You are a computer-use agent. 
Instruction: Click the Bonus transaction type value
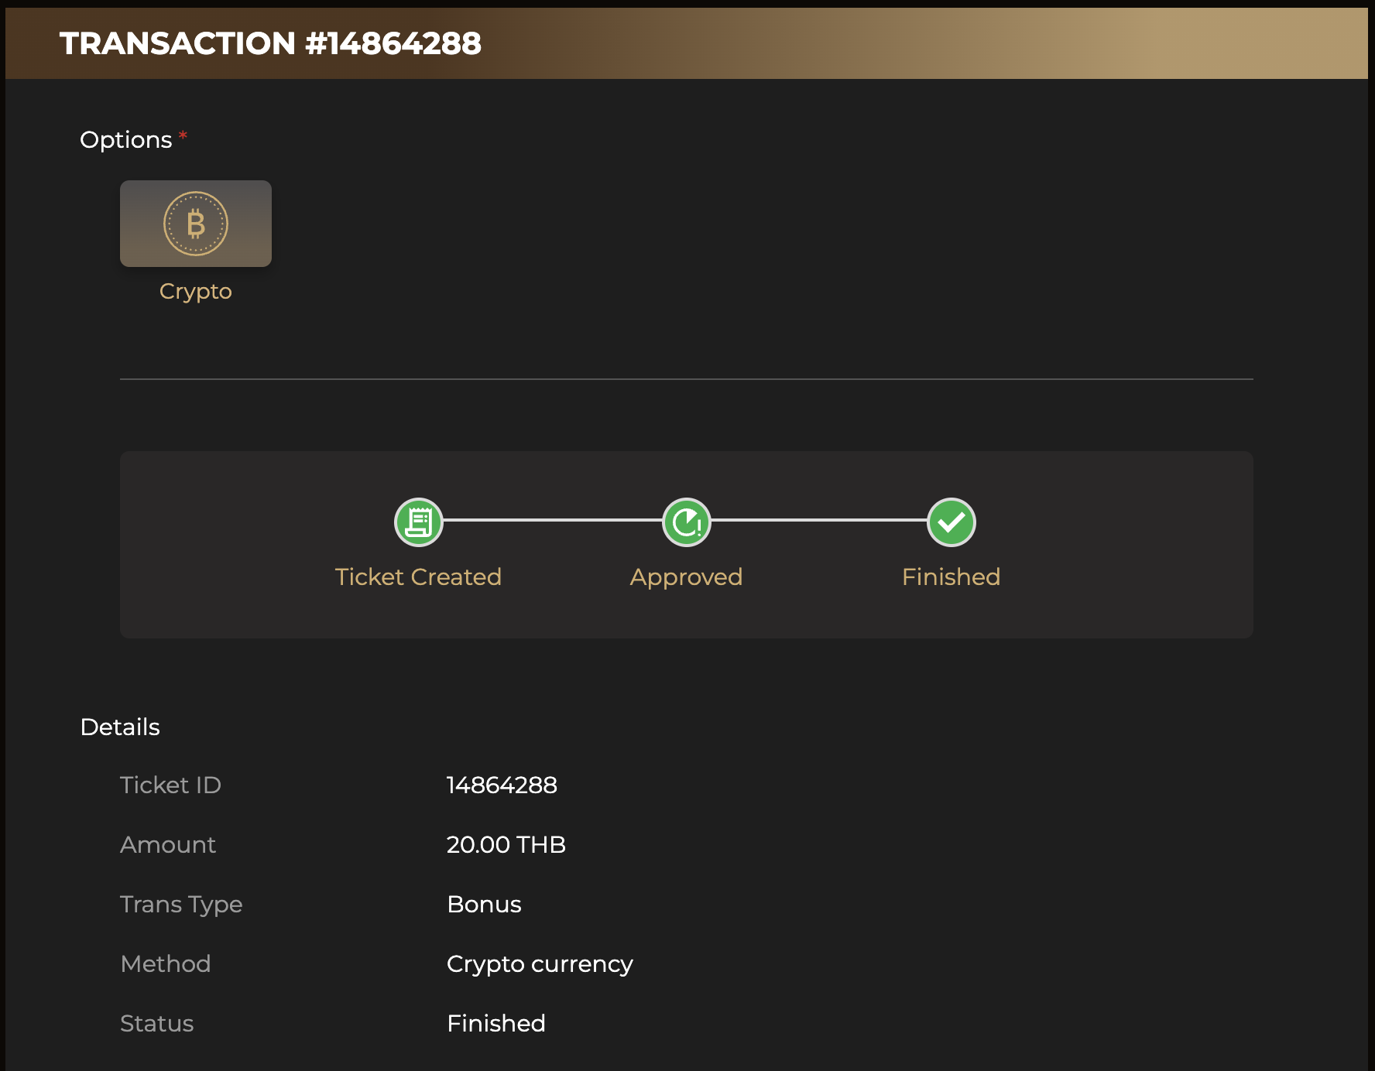tap(484, 905)
